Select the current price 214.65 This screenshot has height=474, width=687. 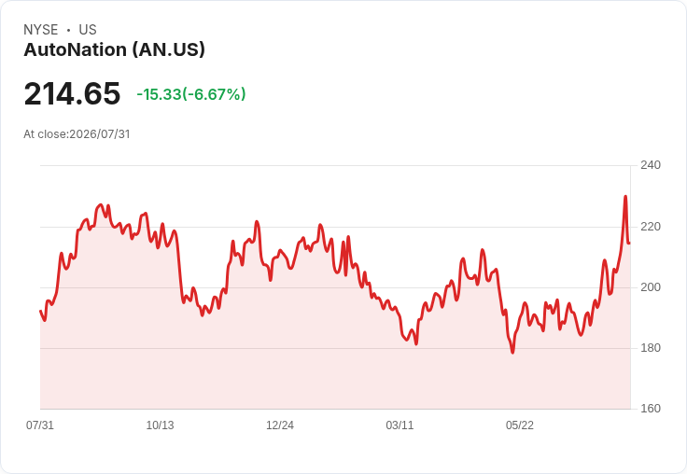[x=72, y=93]
